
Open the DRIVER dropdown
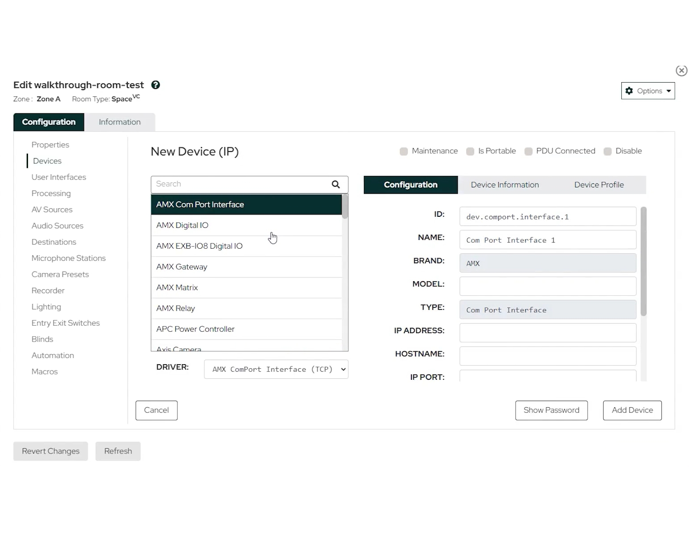pyautogui.click(x=276, y=369)
